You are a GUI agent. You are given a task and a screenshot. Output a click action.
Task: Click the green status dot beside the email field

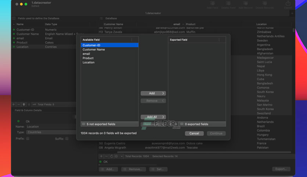[x=14, y=38]
